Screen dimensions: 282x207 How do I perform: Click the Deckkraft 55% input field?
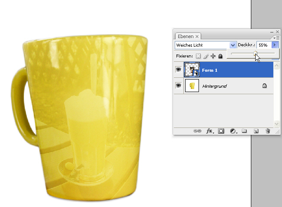(263, 45)
